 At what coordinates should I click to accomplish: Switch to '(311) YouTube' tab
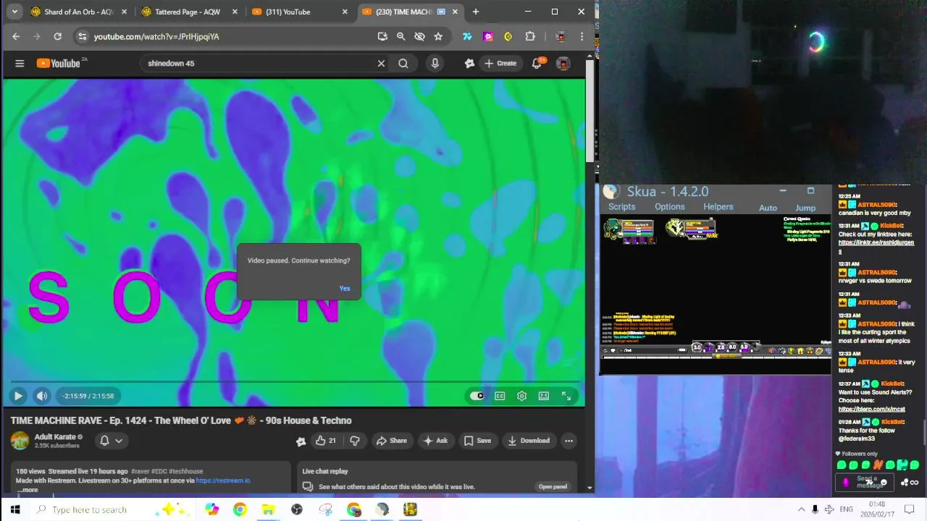coord(299,12)
